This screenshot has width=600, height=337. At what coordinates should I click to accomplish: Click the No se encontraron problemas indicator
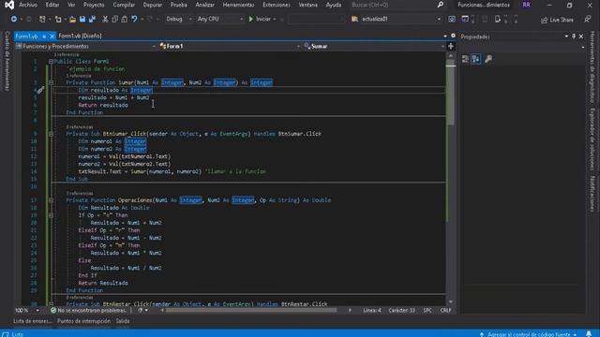88,310
